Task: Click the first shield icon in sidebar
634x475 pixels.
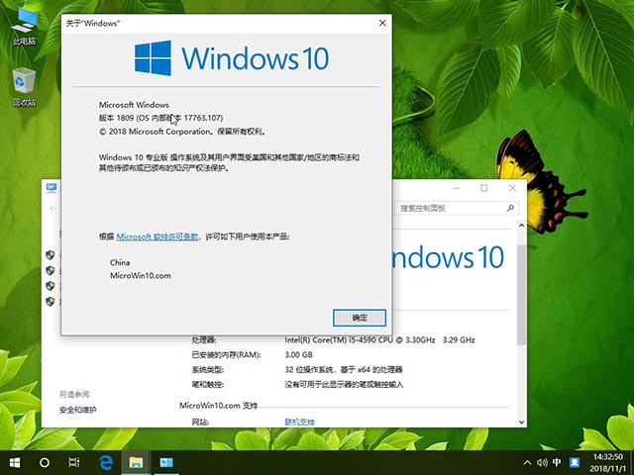Action: click(x=51, y=255)
